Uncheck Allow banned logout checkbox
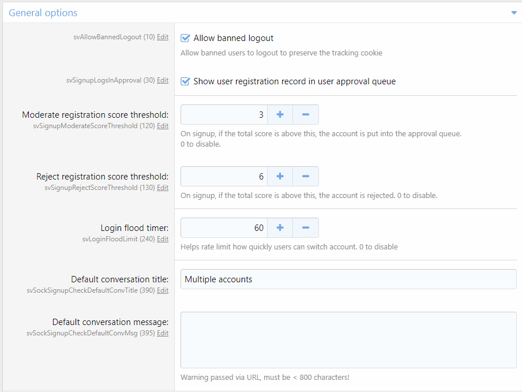 pos(185,38)
